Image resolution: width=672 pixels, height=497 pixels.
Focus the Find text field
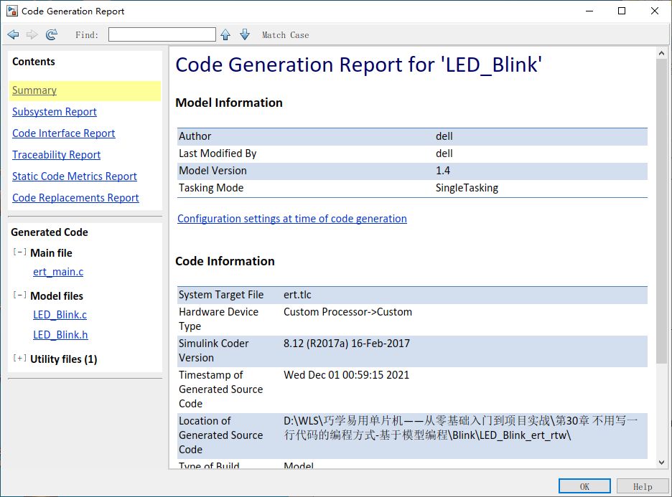tap(162, 34)
